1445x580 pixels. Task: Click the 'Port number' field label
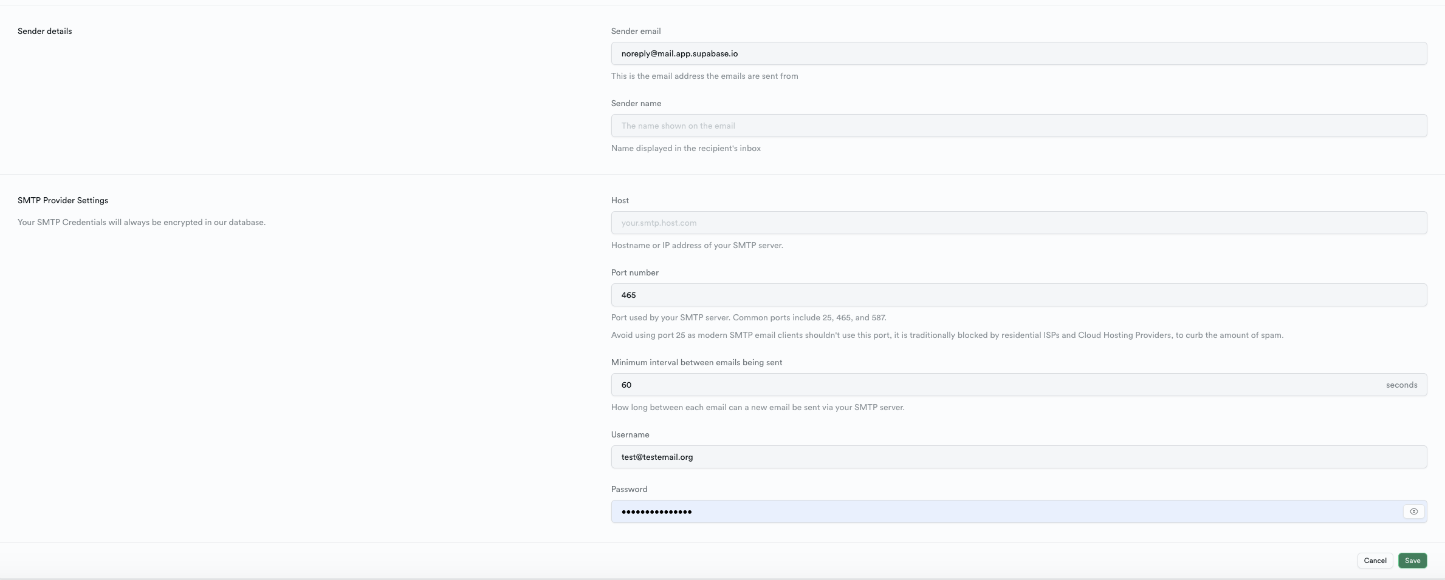pyautogui.click(x=634, y=272)
